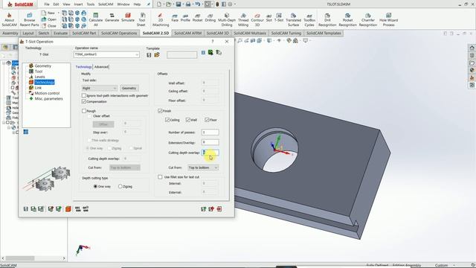Start Drill Recognition

click(327, 20)
